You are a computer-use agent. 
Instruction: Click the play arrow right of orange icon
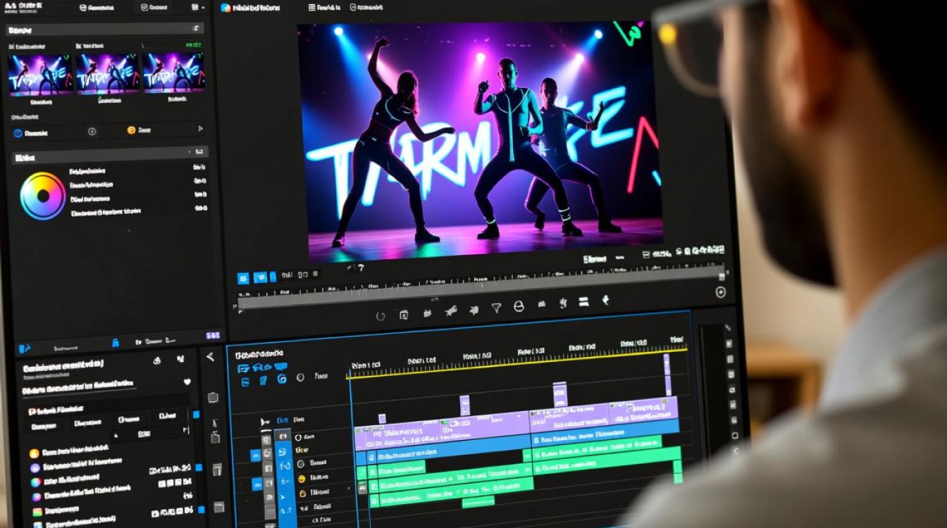200,129
